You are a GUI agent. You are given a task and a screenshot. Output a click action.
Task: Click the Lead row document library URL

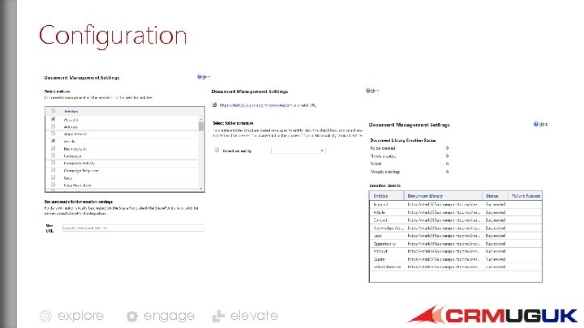tap(444, 236)
